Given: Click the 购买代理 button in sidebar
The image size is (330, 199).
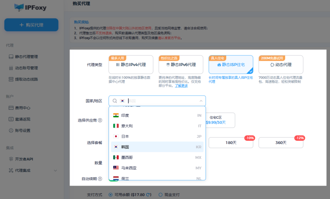Looking at the screenshot, I should point(31,25).
